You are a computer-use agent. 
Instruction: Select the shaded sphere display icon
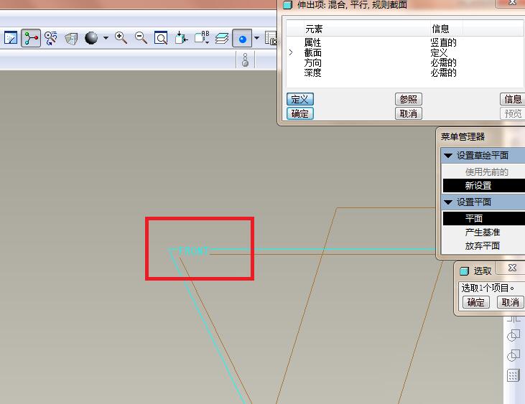pos(91,38)
